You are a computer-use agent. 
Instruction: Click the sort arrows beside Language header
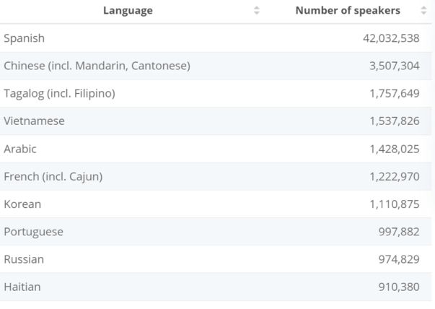(x=257, y=11)
